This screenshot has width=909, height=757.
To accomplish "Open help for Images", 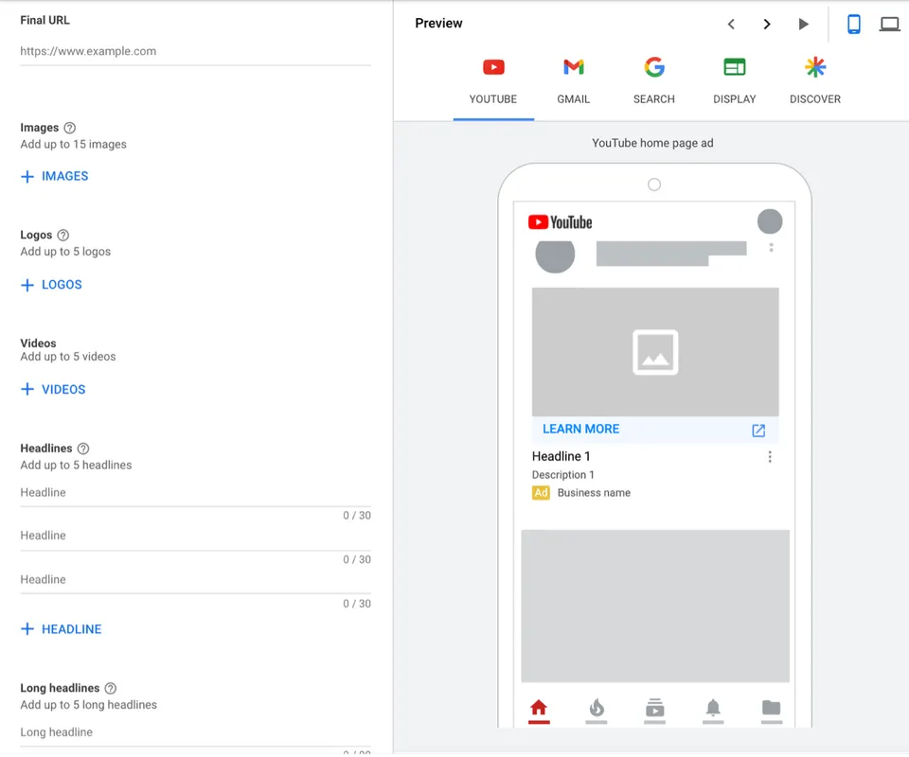I will coord(69,128).
